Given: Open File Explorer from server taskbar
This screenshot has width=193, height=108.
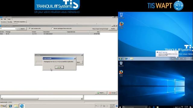Looking at the screenshot, I should (x=16, y=106).
